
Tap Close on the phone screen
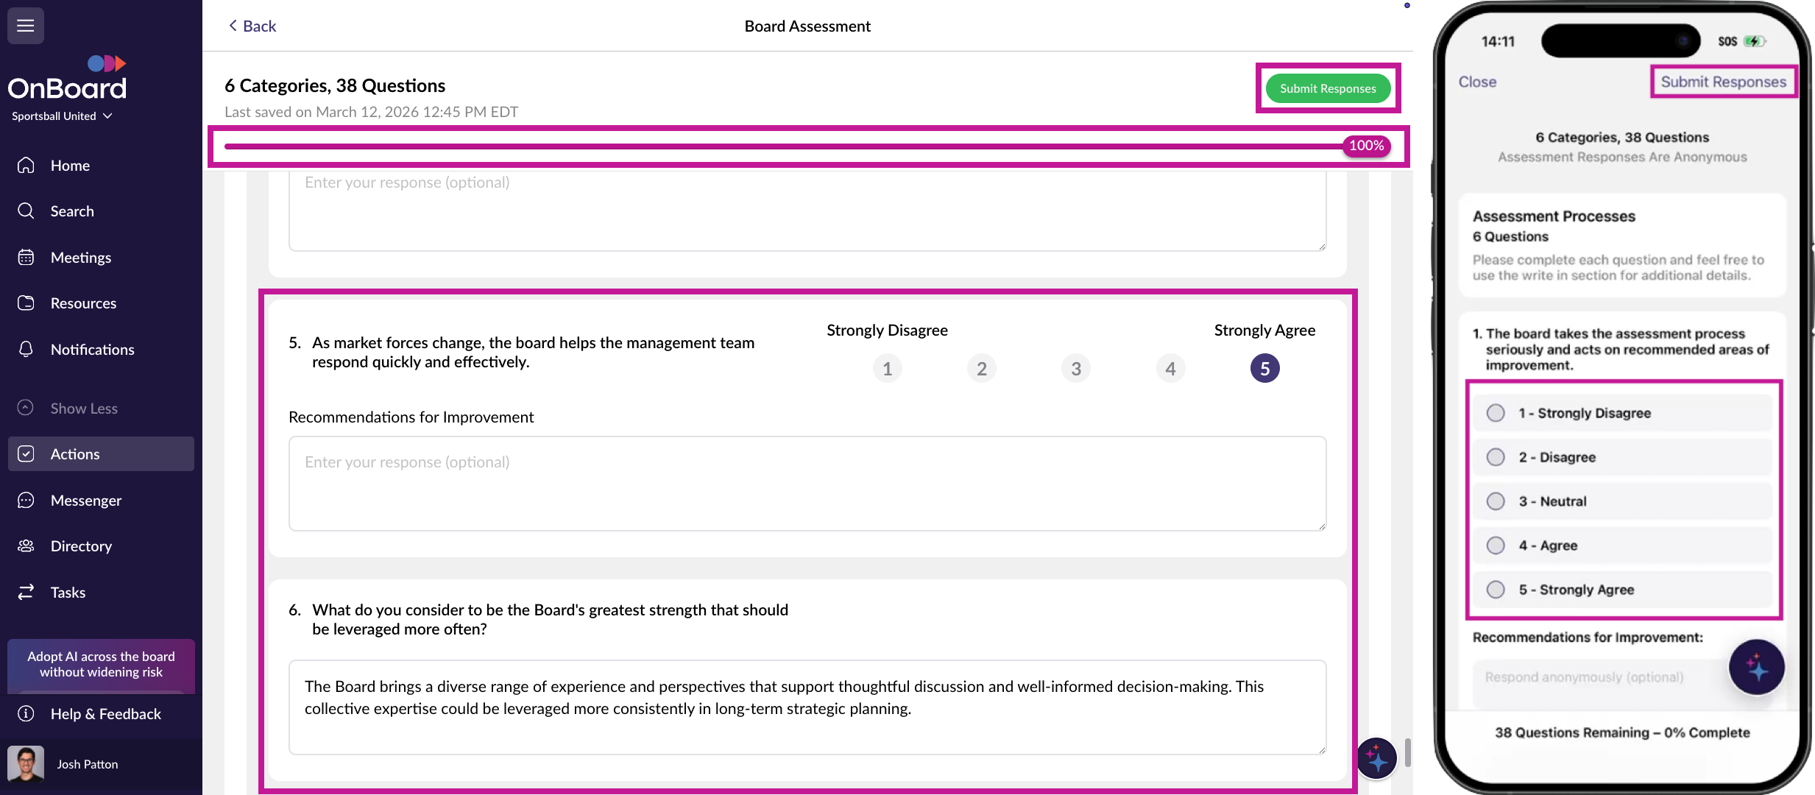1477,82
